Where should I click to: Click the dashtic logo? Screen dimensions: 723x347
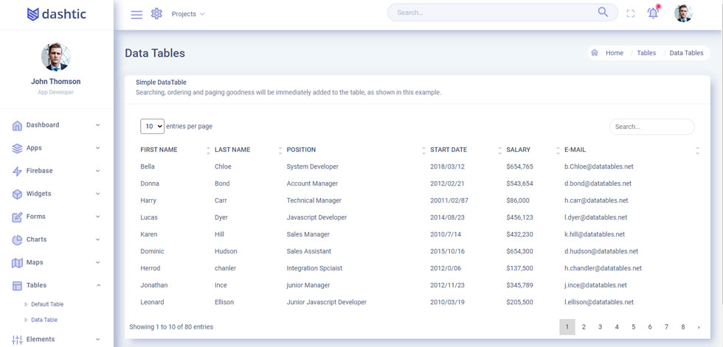[56, 14]
